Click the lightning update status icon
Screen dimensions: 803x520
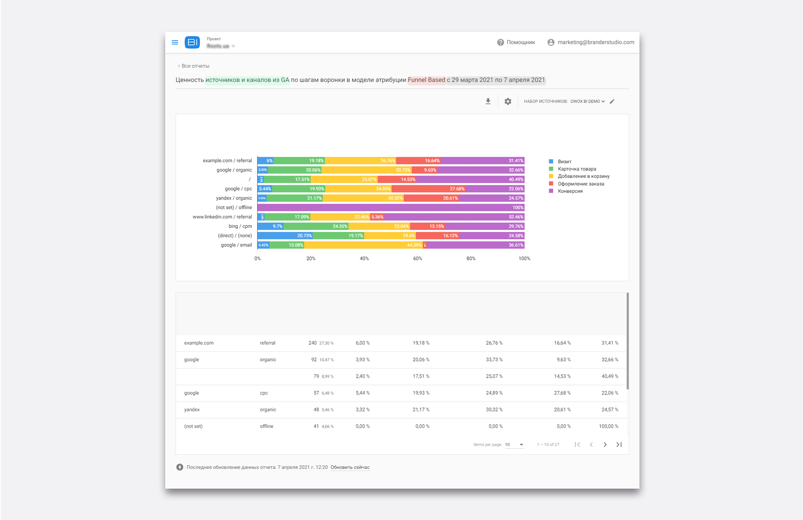coord(180,467)
